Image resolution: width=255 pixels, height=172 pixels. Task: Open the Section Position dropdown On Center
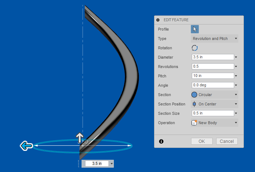[x=214, y=104]
